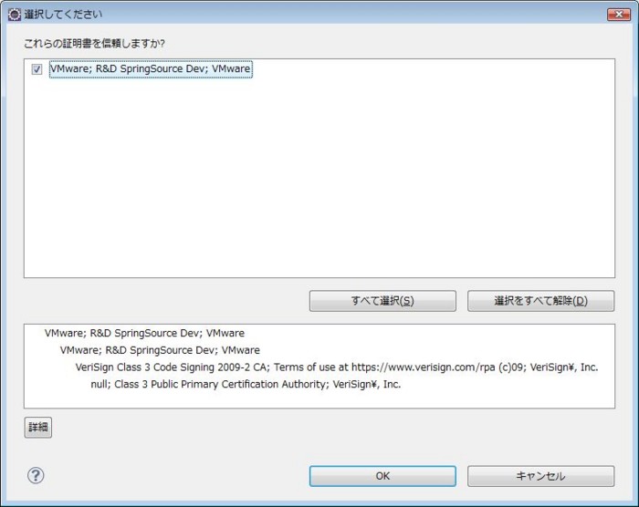Select second-level VMware certificate in chain tree
Image resolution: width=639 pixels, height=507 pixels.
tap(160, 350)
